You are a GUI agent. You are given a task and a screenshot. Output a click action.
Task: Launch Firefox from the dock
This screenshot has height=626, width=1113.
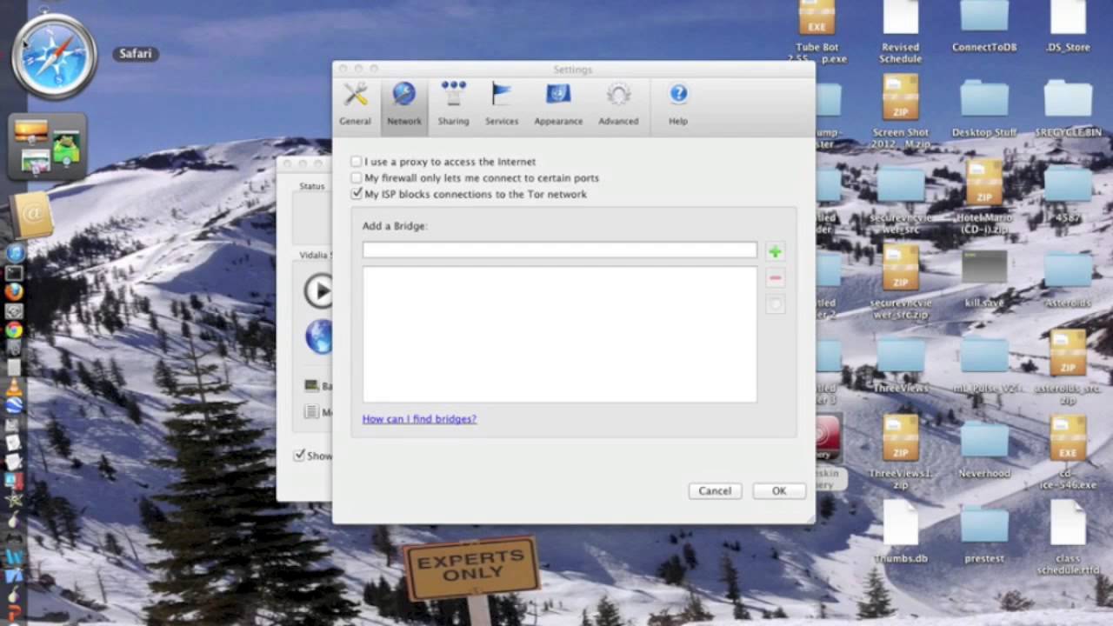point(14,293)
